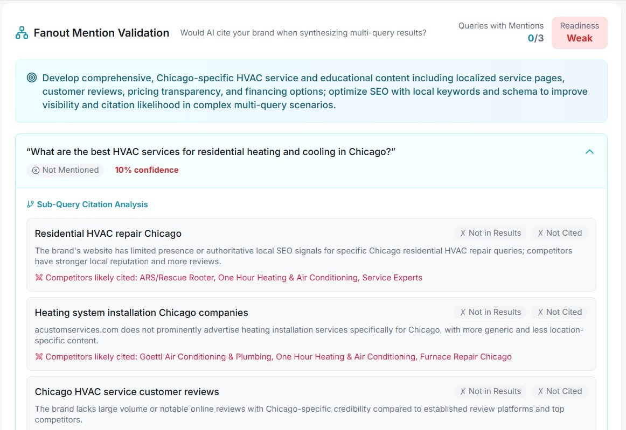Viewport: 626px width, 430px height.
Task: Click the Fanout Mention Validation heading
Action: [101, 33]
